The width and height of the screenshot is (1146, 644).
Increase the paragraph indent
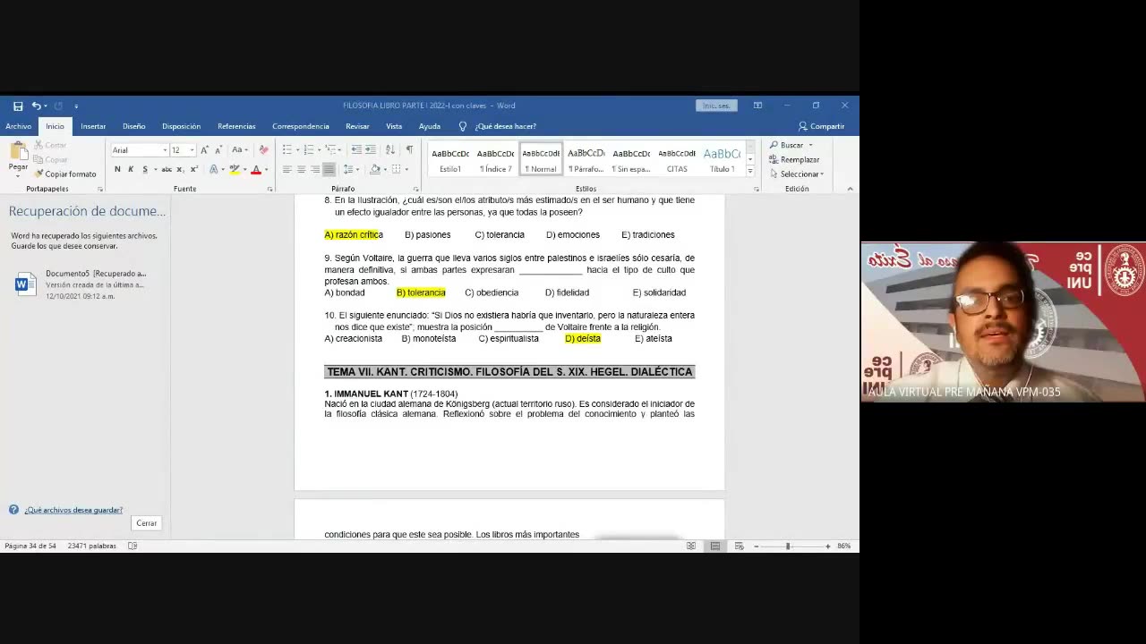[371, 150]
